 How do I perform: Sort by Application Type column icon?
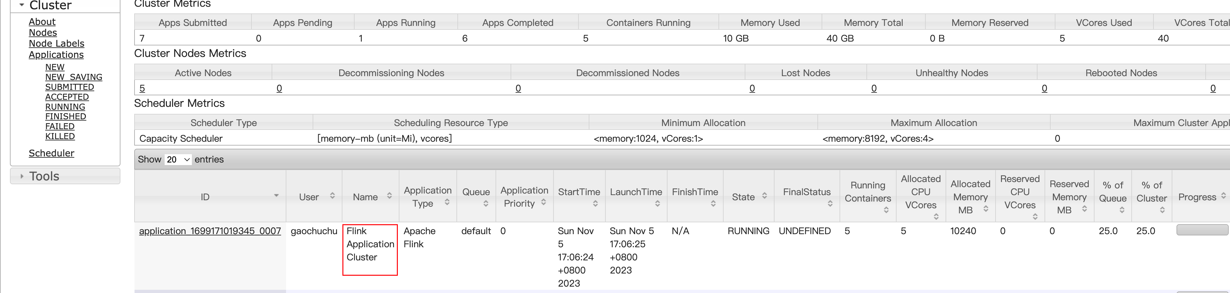point(447,202)
